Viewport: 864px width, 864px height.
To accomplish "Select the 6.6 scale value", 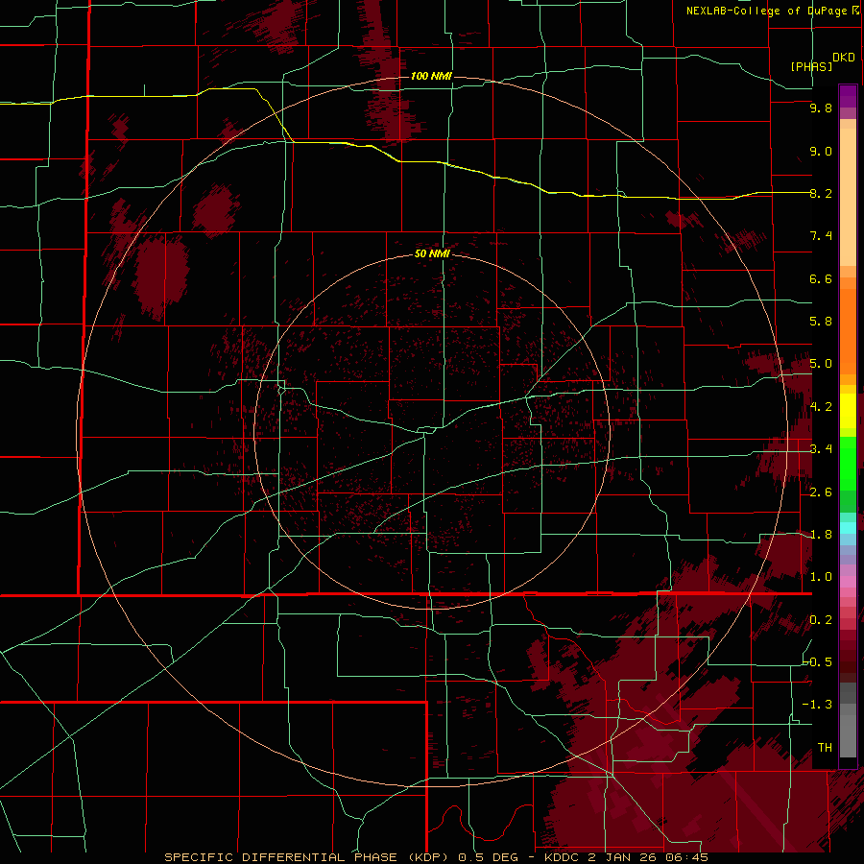I will click(821, 278).
